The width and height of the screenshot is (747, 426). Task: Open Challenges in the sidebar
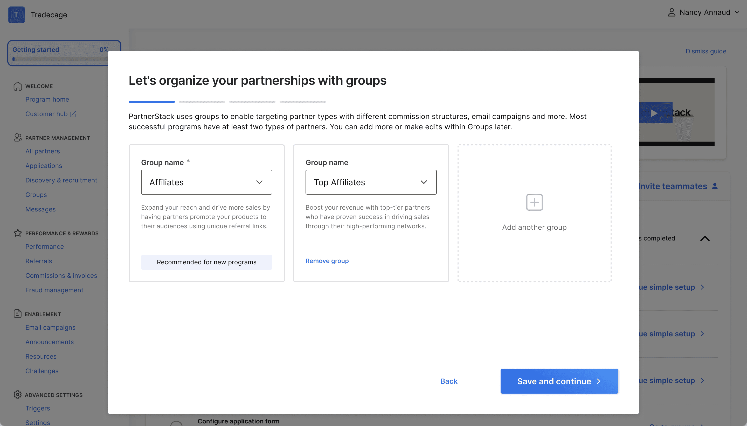tap(42, 371)
